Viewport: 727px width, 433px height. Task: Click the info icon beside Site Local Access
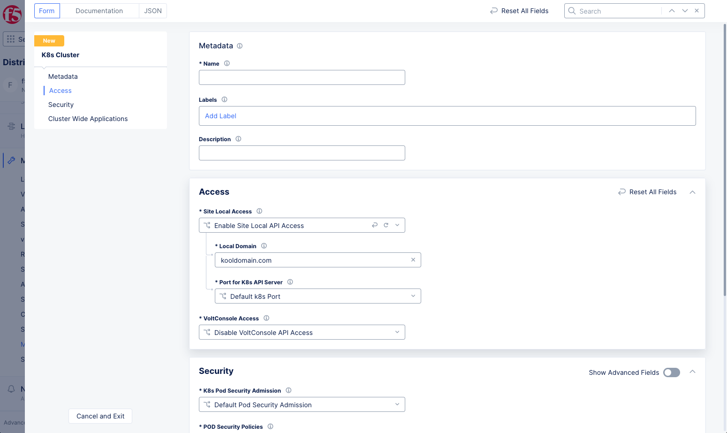(259, 211)
